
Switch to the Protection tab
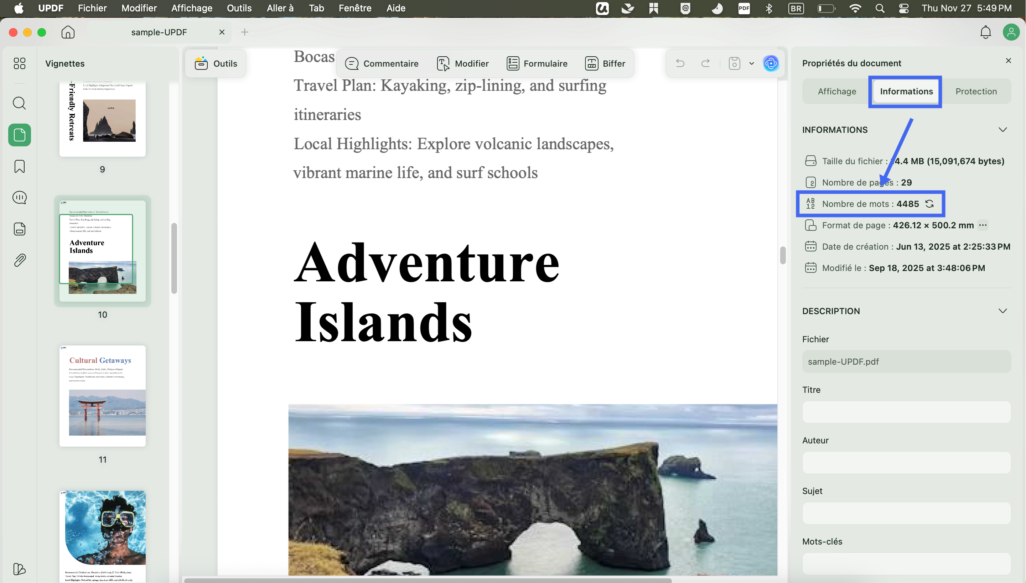(x=976, y=91)
